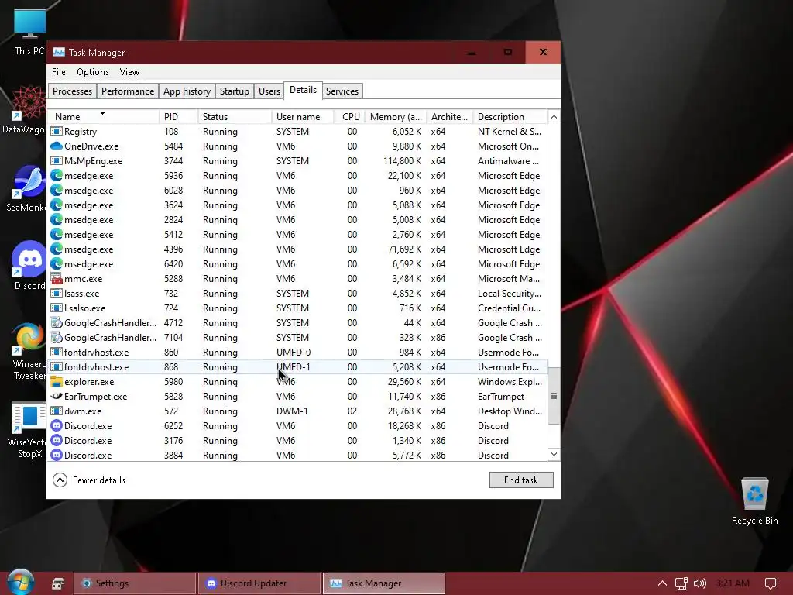The width and height of the screenshot is (793, 595).
Task: Click the End task button
Action: tap(521, 480)
